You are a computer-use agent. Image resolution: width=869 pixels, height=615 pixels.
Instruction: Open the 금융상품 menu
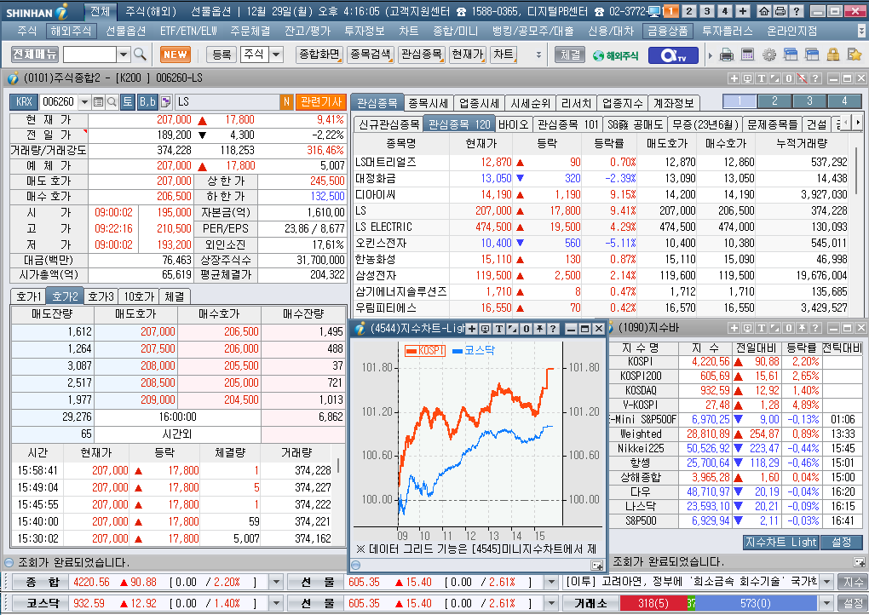[668, 31]
